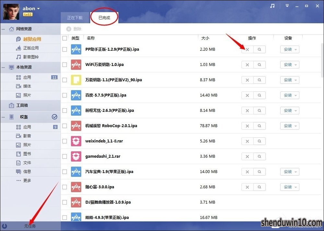
Task: Check the PP助手正版-1.2.9 row checkbox
Action: [64, 49]
